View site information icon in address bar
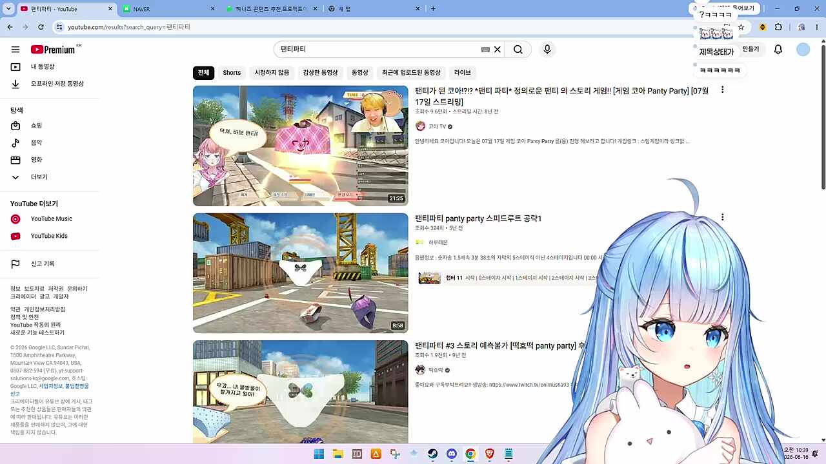 pyautogui.click(x=59, y=27)
